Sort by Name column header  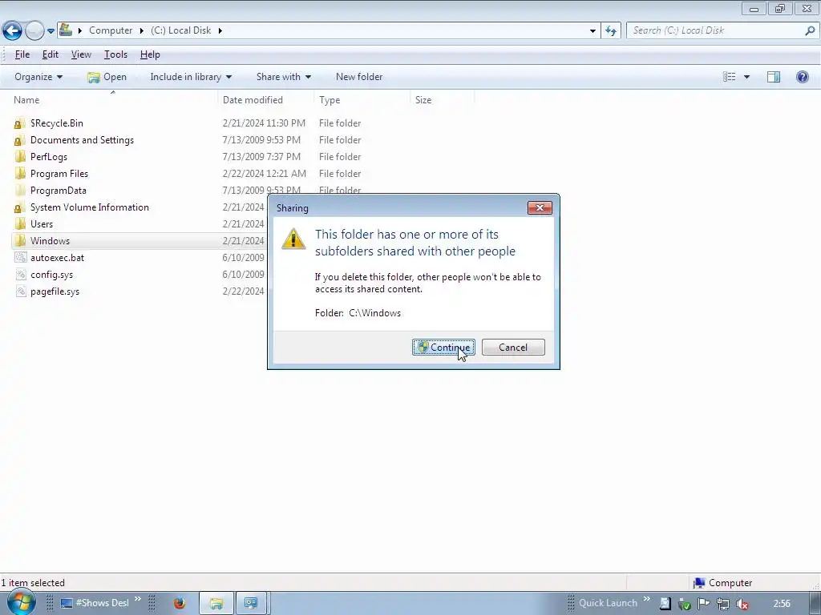pos(112,100)
